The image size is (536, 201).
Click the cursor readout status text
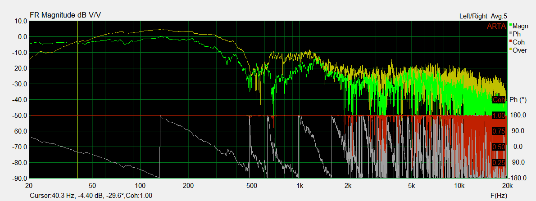91,196
